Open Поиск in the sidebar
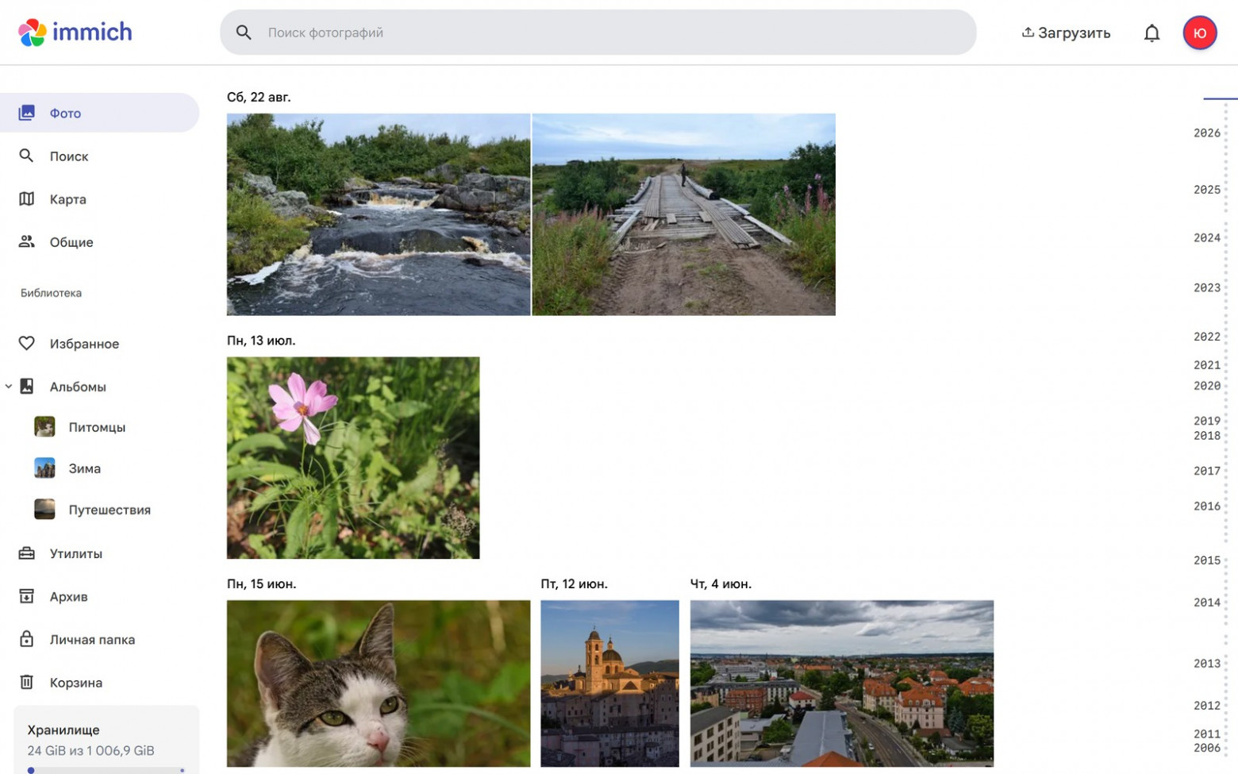Screen dimensions: 1238x774 pyautogui.click(x=99, y=156)
